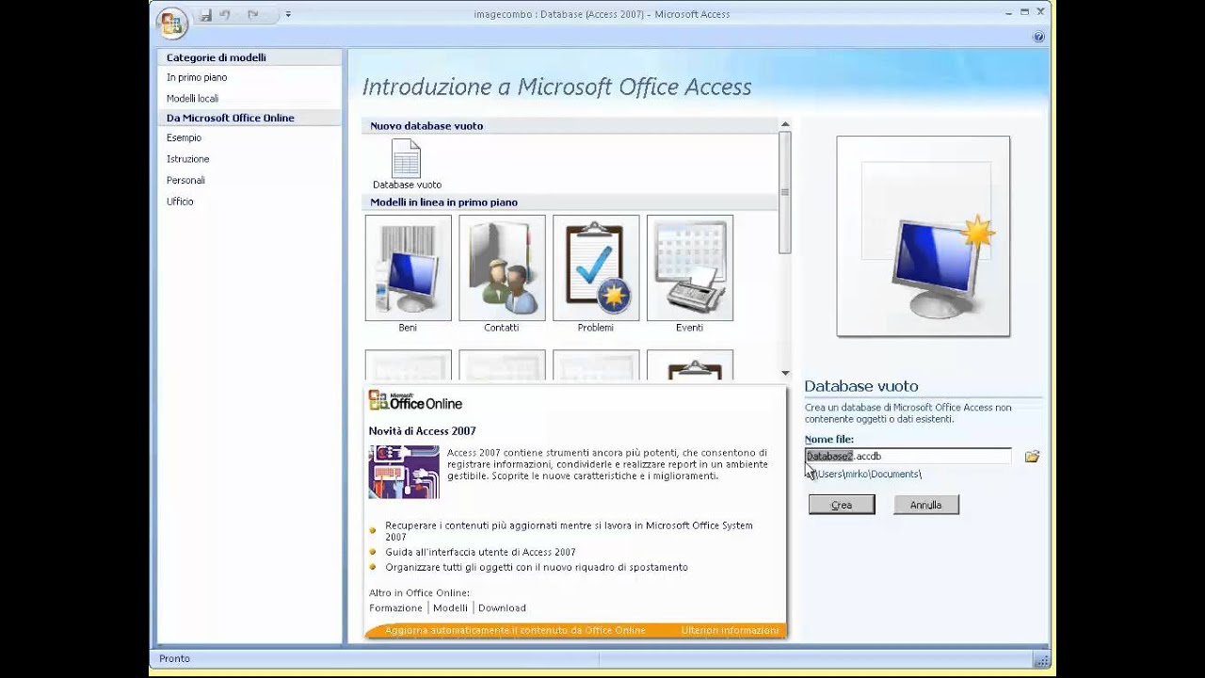Select In primo piano category
Image resolution: width=1205 pixels, height=678 pixels.
pos(197,77)
